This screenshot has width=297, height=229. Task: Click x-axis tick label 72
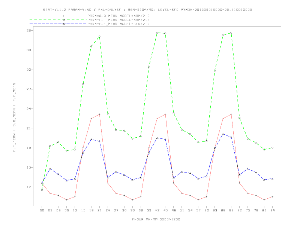click(239, 210)
